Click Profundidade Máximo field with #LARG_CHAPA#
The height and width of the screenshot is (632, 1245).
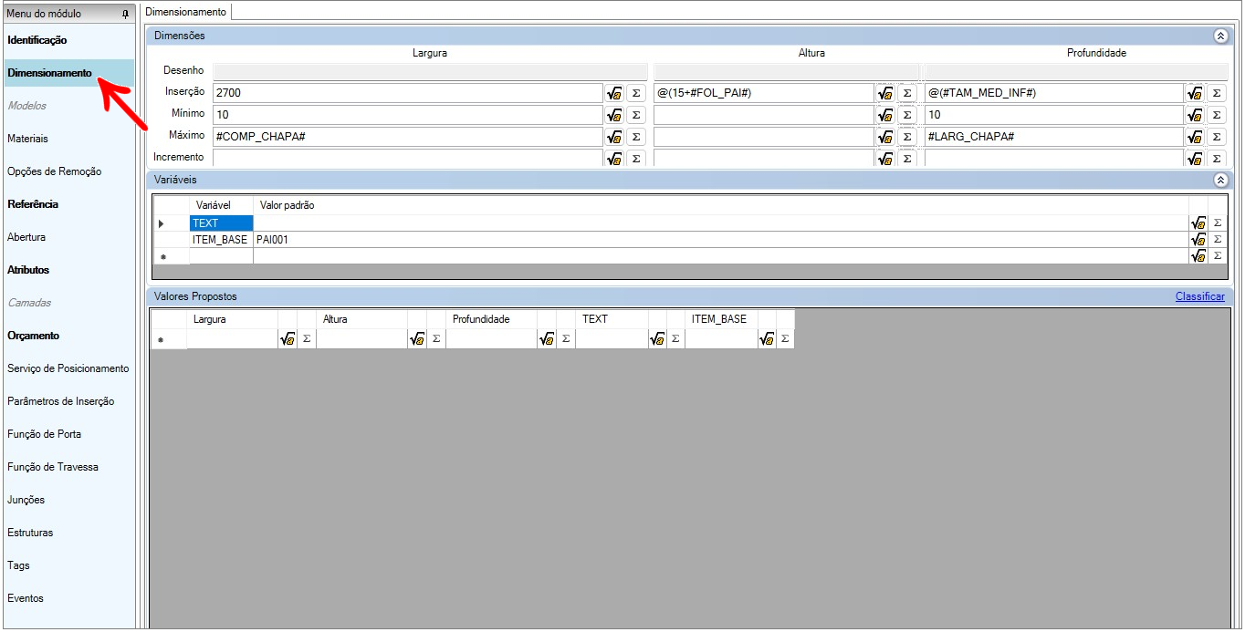pyautogui.click(x=1053, y=137)
